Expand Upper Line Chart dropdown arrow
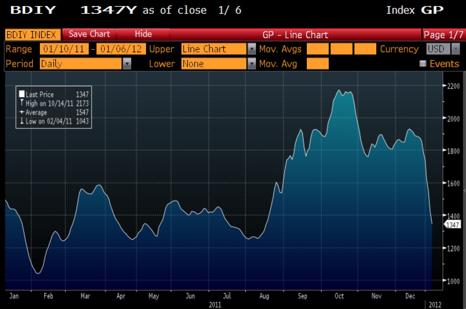This screenshot has width=466, height=309. [x=252, y=49]
